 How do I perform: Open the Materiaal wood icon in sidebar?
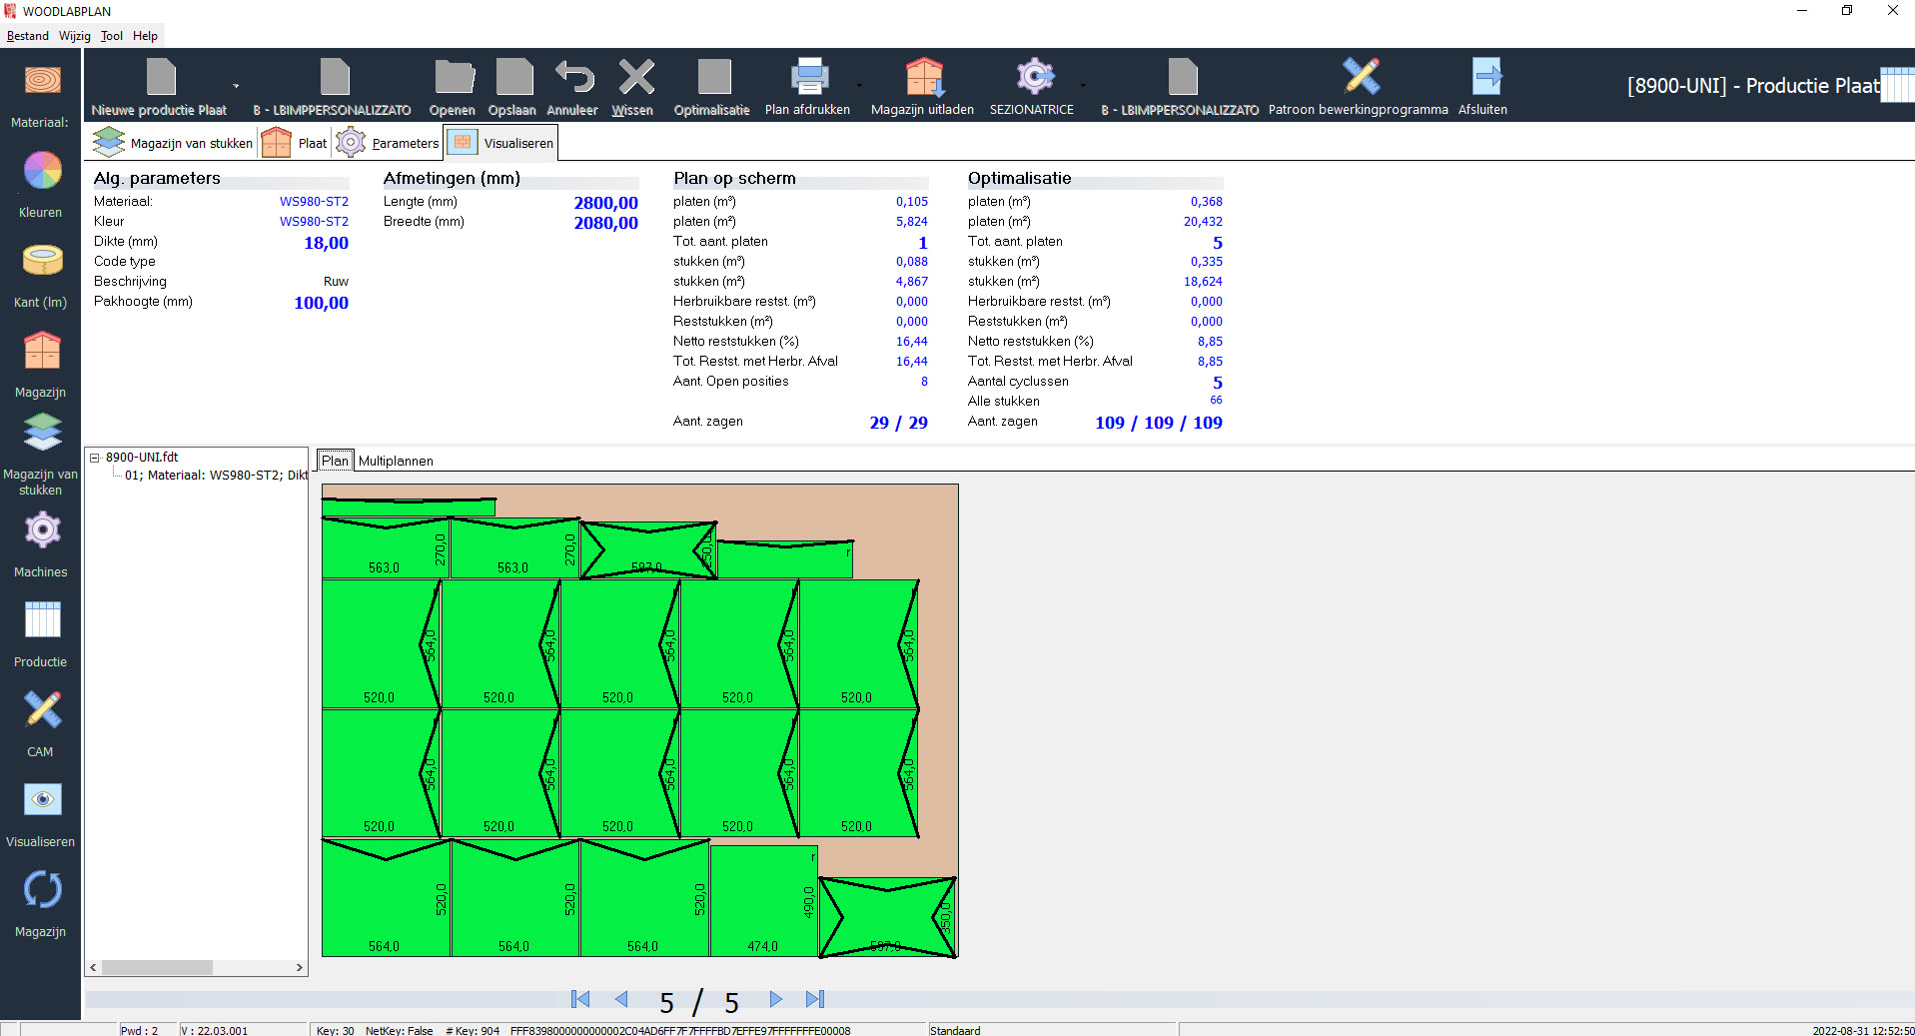tap(42, 80)
